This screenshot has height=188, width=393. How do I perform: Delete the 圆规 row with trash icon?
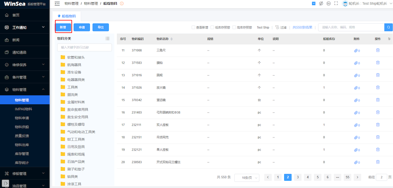pyautogui.click(x=378, y=75)
